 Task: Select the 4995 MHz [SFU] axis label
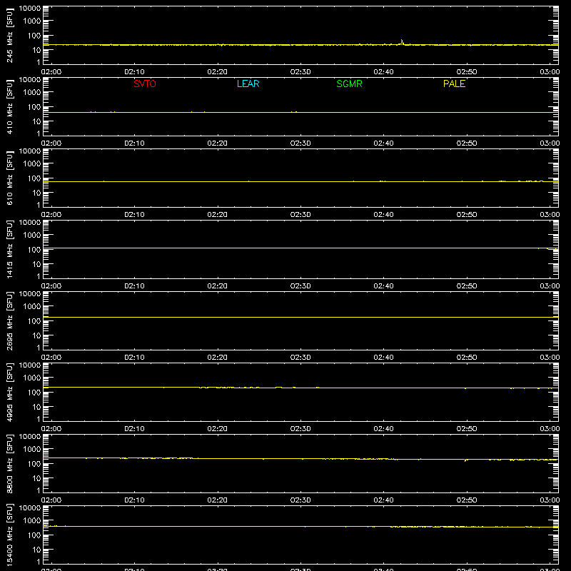tap(9, 392)
